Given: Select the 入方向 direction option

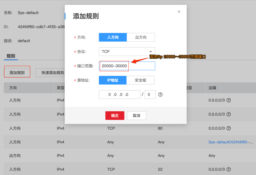Looking at the screenshot, I should pyautogui.click(x=113, y=37).
